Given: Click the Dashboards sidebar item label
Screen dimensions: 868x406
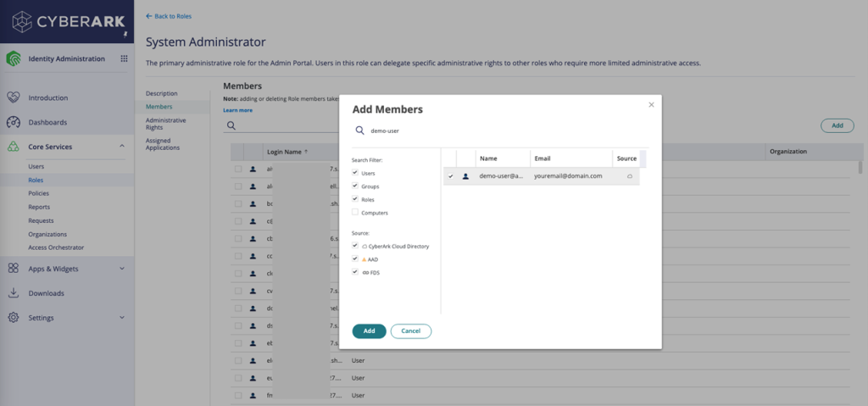Looking at the screenshot, I should pyautogui.click(x=47, y=122).
